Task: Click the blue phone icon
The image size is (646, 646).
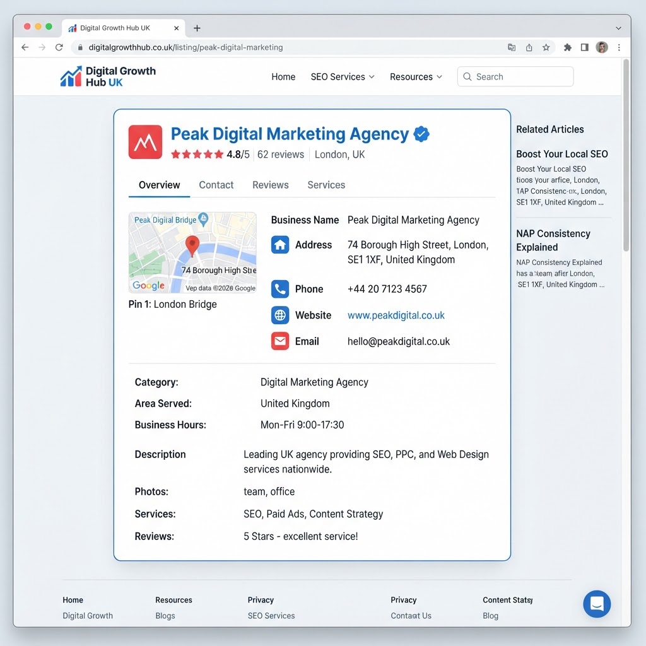Action: [280, 289]
